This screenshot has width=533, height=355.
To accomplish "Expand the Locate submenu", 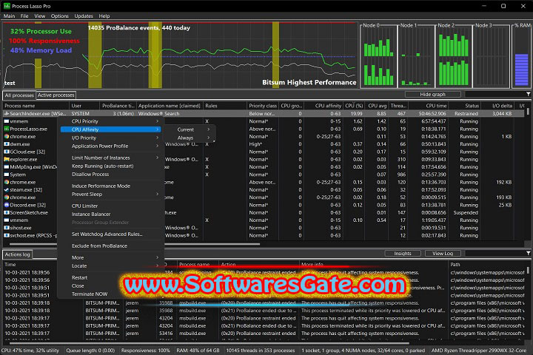I will pyautogui.click(x=110, y=266).
